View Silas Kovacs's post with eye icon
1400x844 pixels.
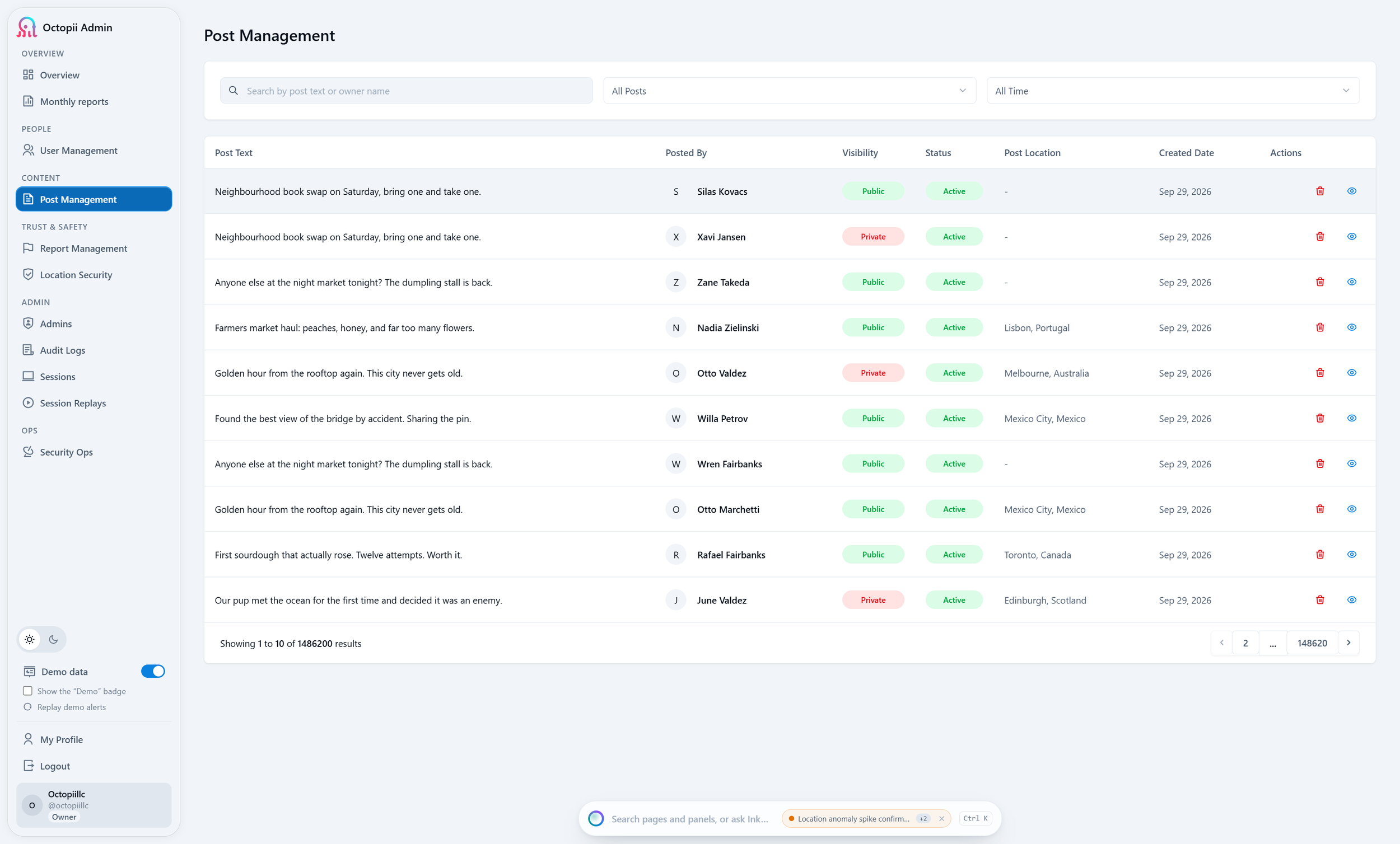(x=1352, y=191)
